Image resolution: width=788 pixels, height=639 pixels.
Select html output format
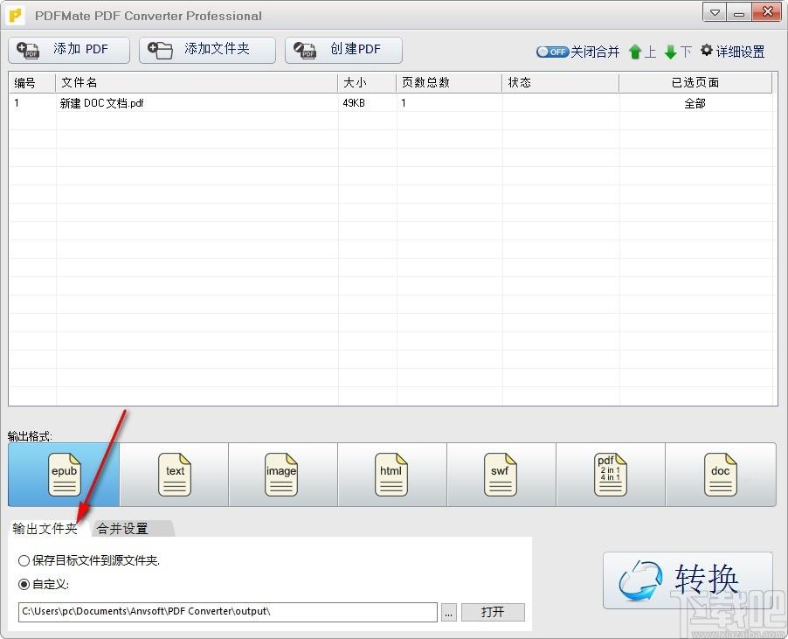click(x=391, y=475)
